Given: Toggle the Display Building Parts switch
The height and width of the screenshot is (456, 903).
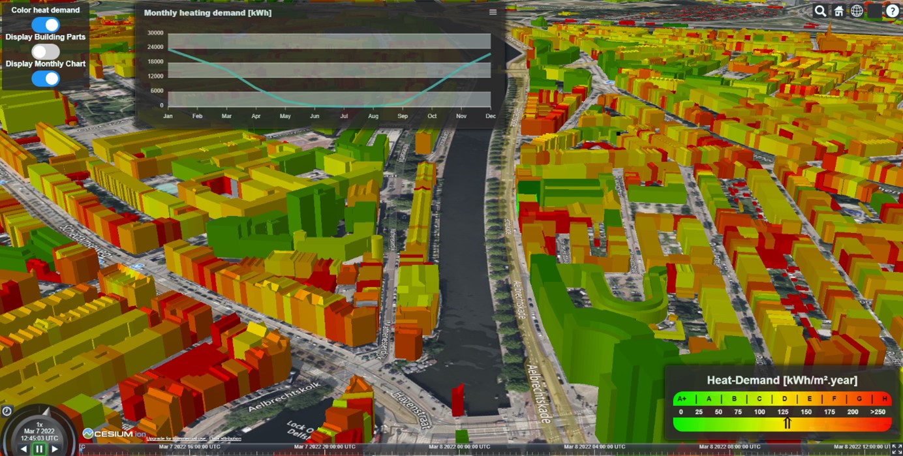Looking at the screenshot, I should [46, 52].
